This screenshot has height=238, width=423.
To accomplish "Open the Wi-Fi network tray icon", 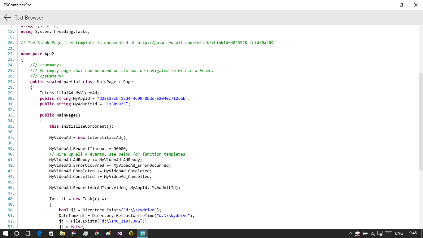I will [x=372, y=233].
